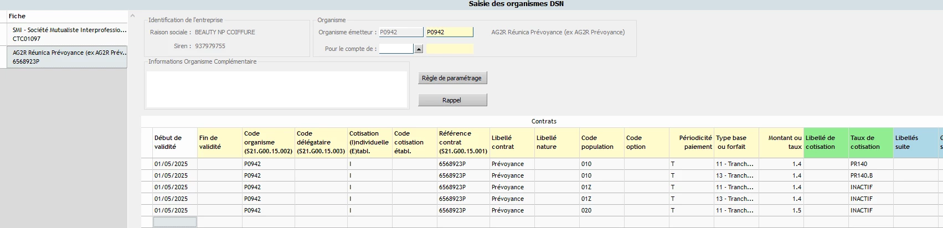Select the AG2R Réunica Prévoyance list entry
943x228 pixels.
[69, 57]
